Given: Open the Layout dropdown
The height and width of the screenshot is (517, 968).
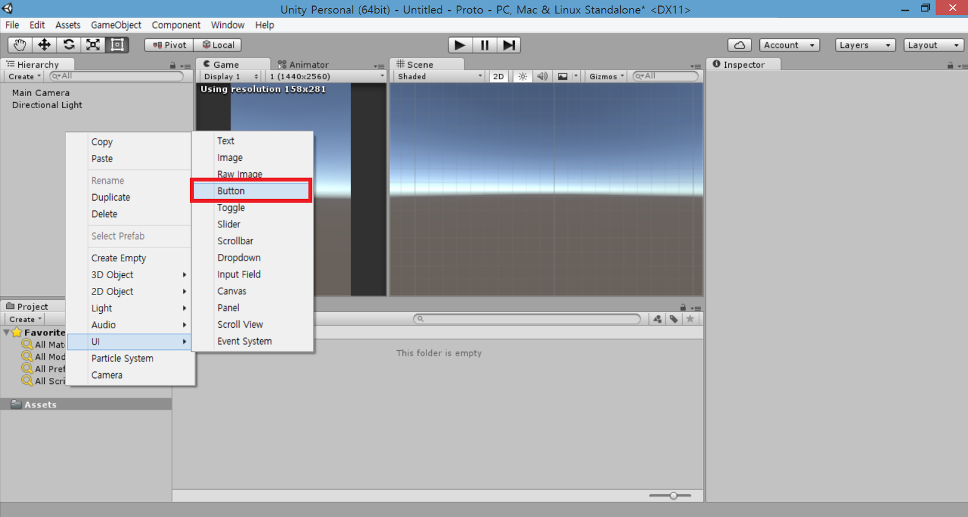Looking at the screenshot, I should (x=934, y=45).
